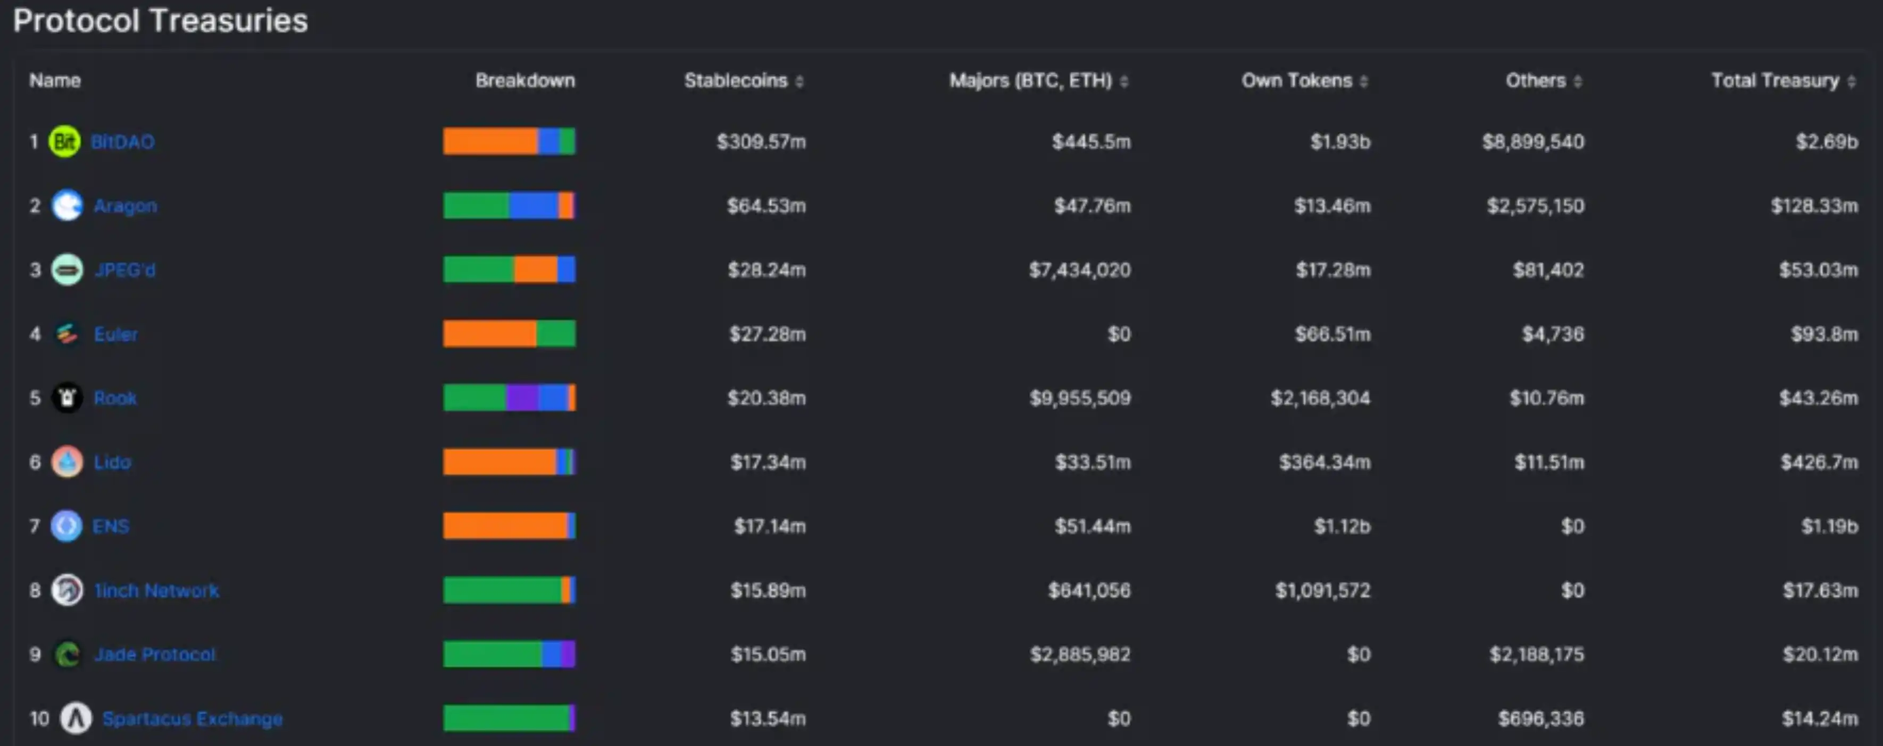Click Jade Protocol breakdown bar
Image resolution: width=1883 pixels, height=746 pixels.
point(510,655)
